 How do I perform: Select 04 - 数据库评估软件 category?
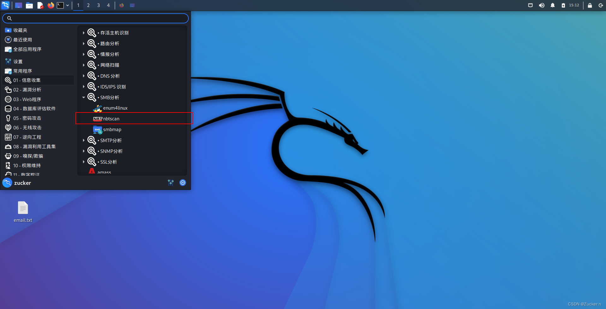click(x=38, y=109)
